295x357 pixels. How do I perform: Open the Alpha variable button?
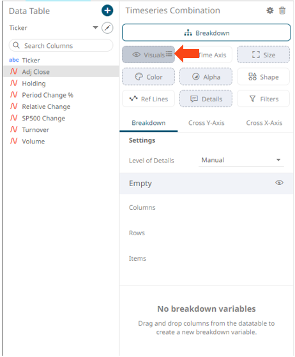(x=206, y=77)
